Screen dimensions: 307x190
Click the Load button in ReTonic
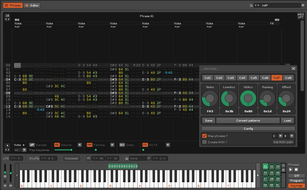[x=287, y=120]
